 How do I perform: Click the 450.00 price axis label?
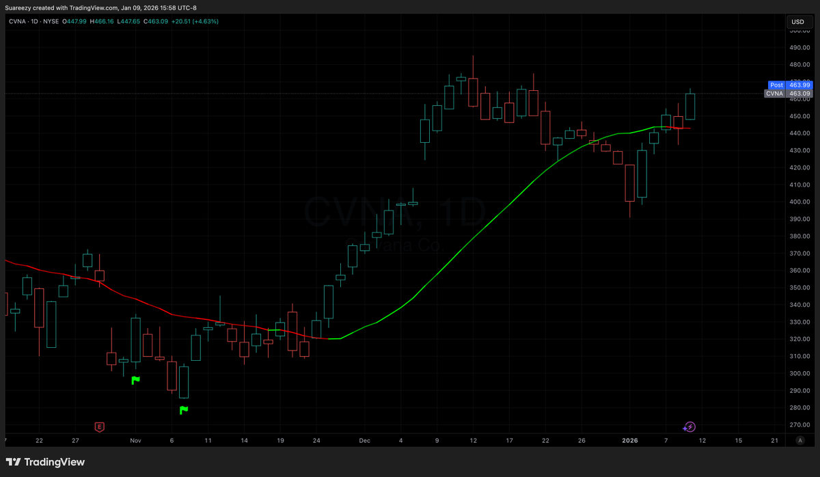point(799,116)
